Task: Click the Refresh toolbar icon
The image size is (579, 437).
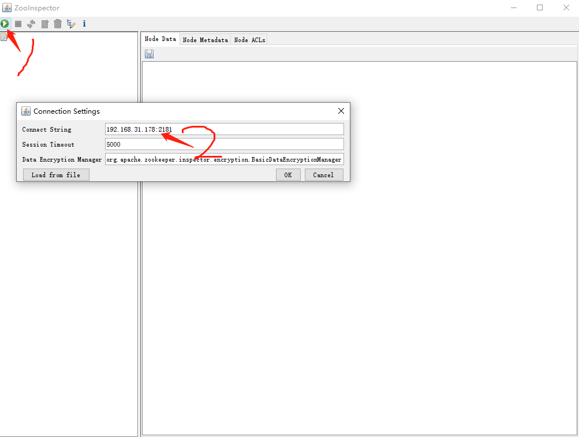Action: coord(31,24)
